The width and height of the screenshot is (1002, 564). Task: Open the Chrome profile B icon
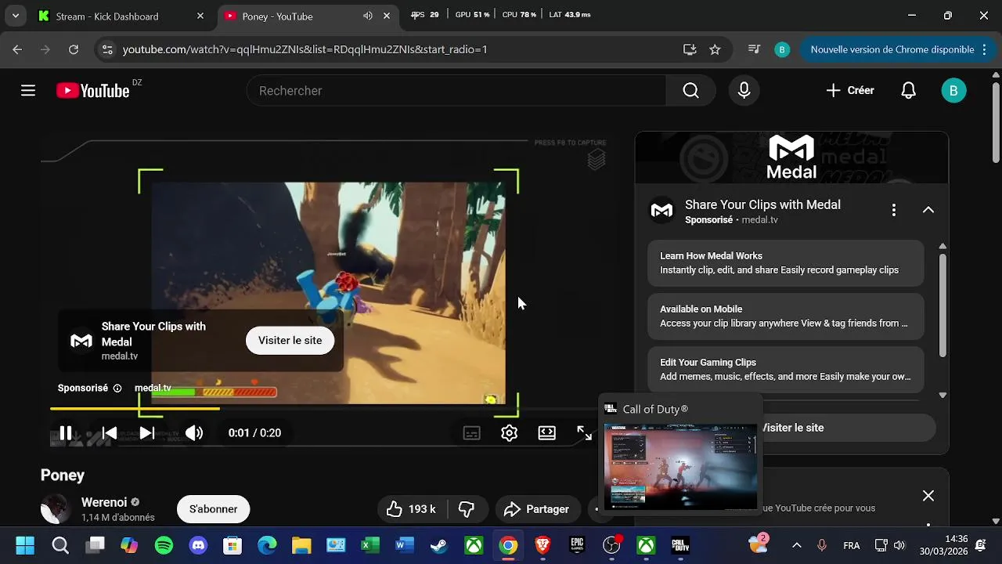[x=782, y=49]
